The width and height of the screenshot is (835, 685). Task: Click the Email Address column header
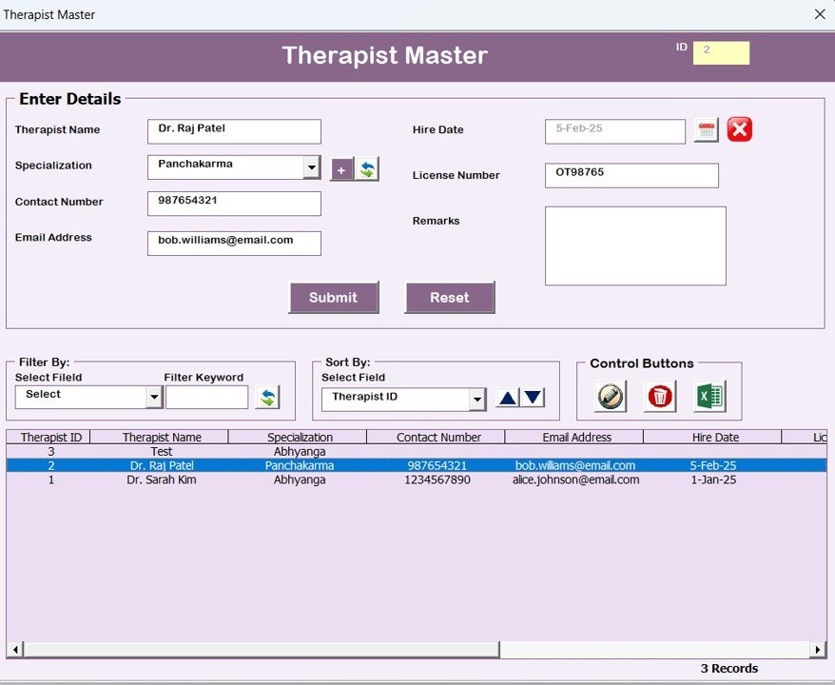[x=575, y=438]
